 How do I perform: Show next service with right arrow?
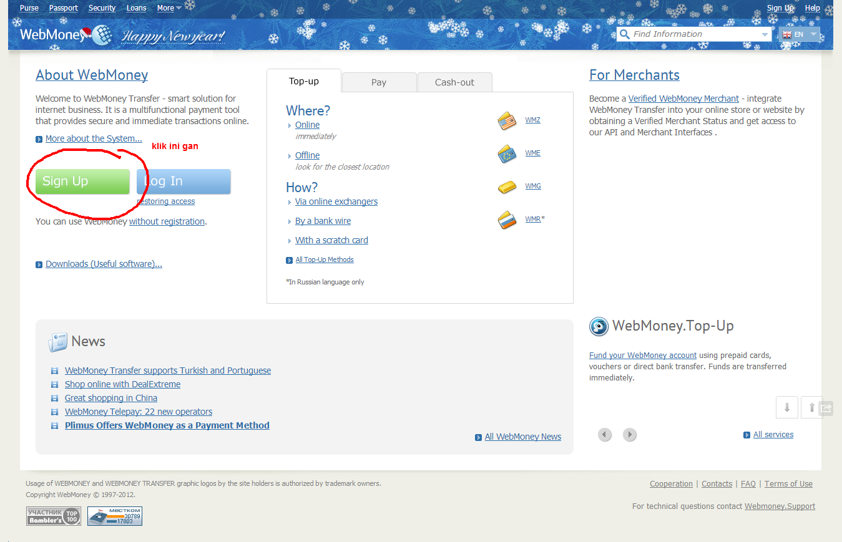630,435
